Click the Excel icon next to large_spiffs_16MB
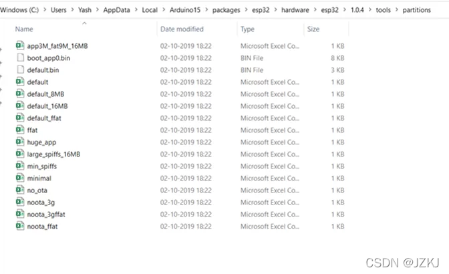 tap(20, 154)
